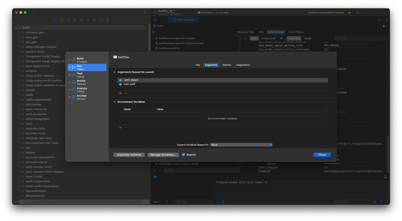
Task: Click the trash icon to clear console
Action: 375,202
